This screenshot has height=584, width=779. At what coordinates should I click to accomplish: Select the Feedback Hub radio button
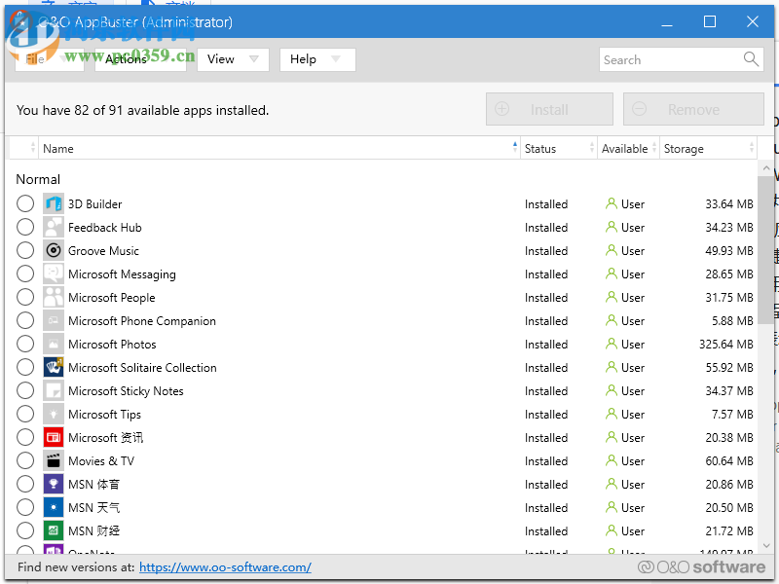tap(25, 228)
